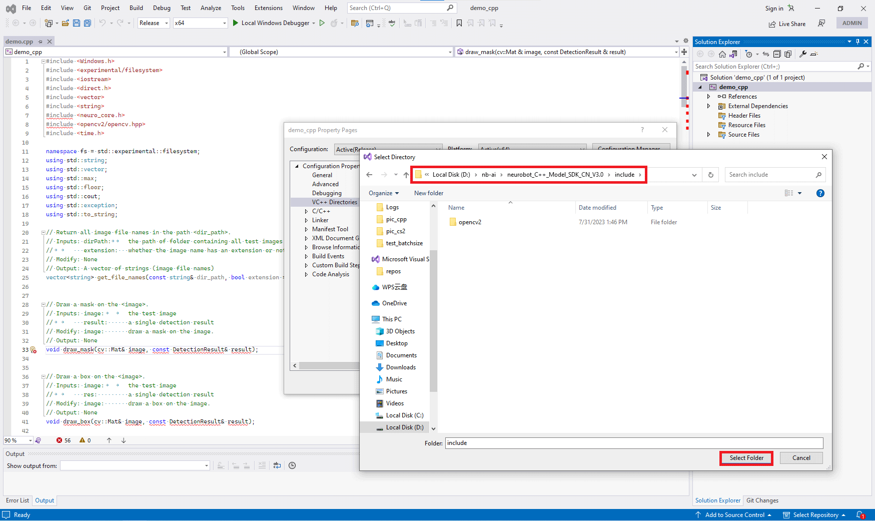Click the Save All toolbar icon
This screenshot has width=875, height=521.
[x=88, y=23]
